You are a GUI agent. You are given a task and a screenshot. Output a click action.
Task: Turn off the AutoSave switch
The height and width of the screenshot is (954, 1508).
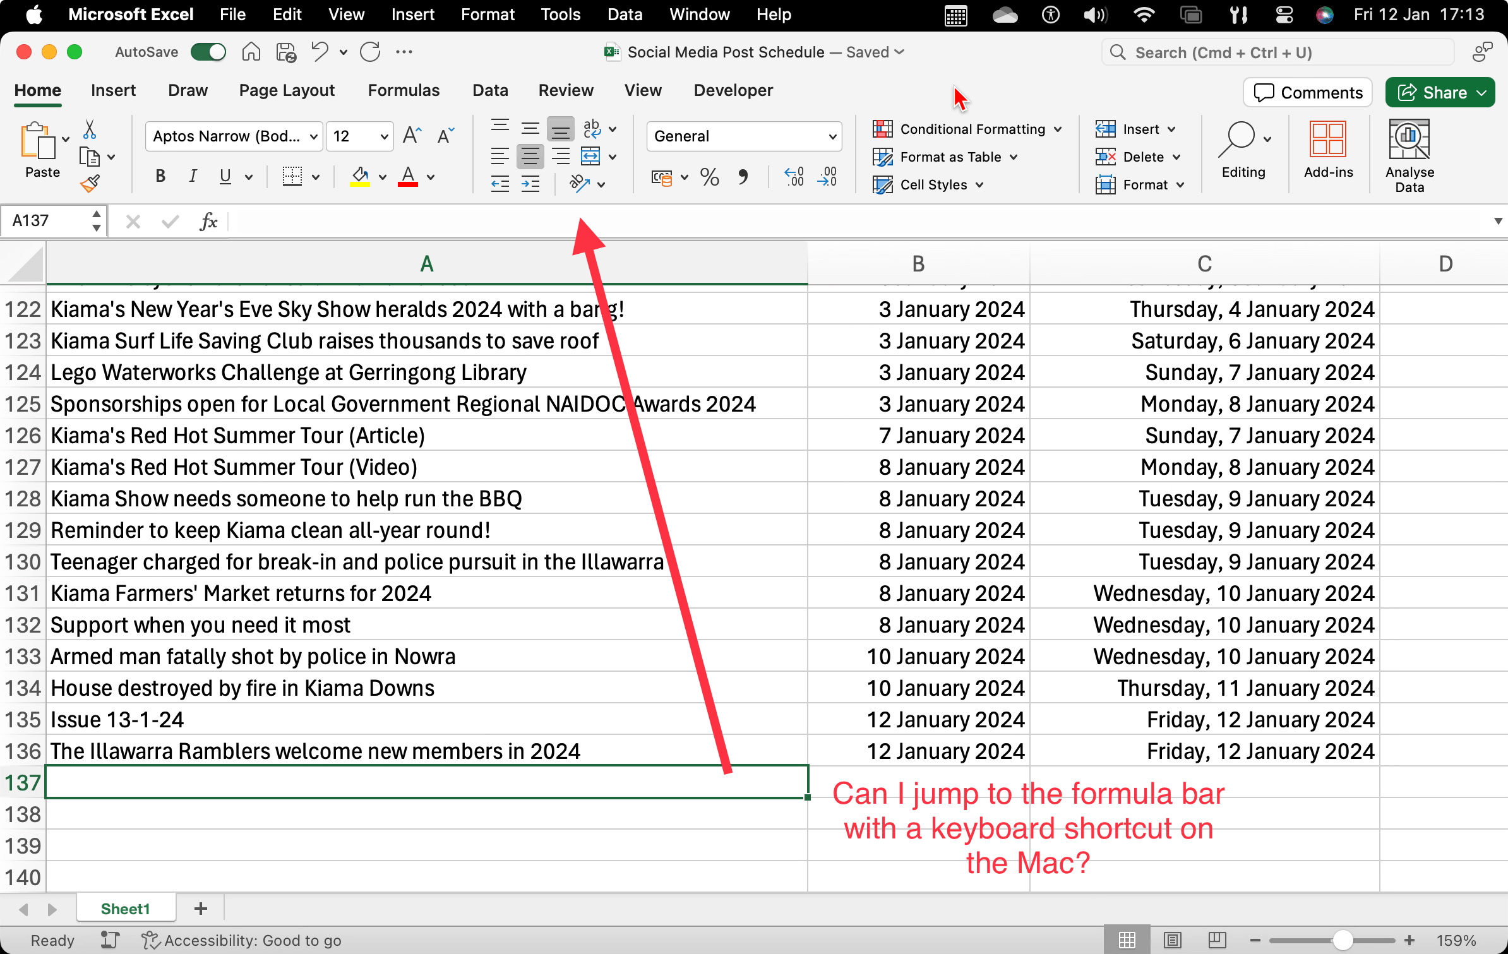click(x=208, y=52)
